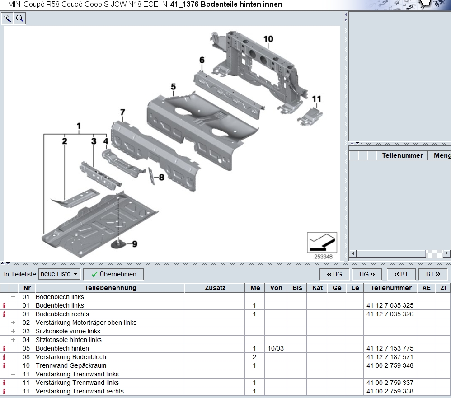Collapse the Bodenblech links group
Image resolution: width=451 pixels, height=398 pixels.
click(13, 297)
